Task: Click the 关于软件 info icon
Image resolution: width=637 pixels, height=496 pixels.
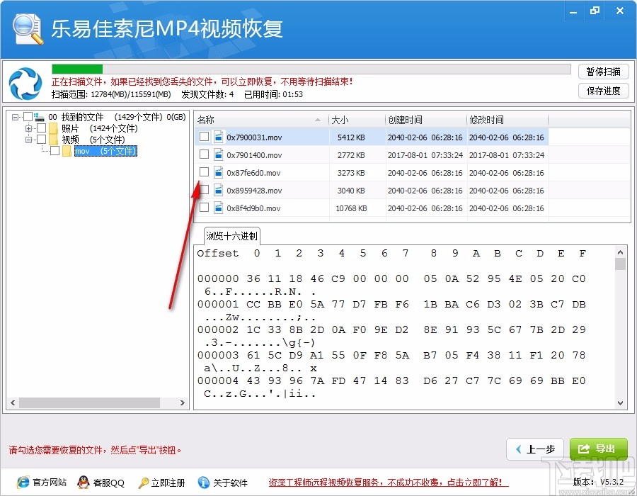Action: point(203,483)
